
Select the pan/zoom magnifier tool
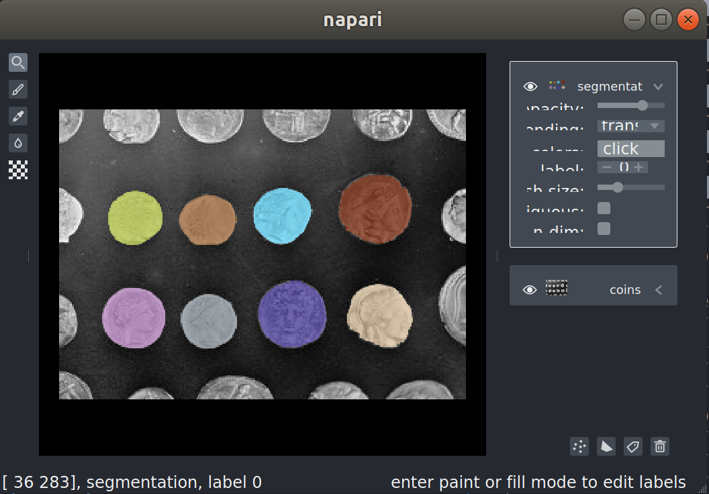click(18, 62)
